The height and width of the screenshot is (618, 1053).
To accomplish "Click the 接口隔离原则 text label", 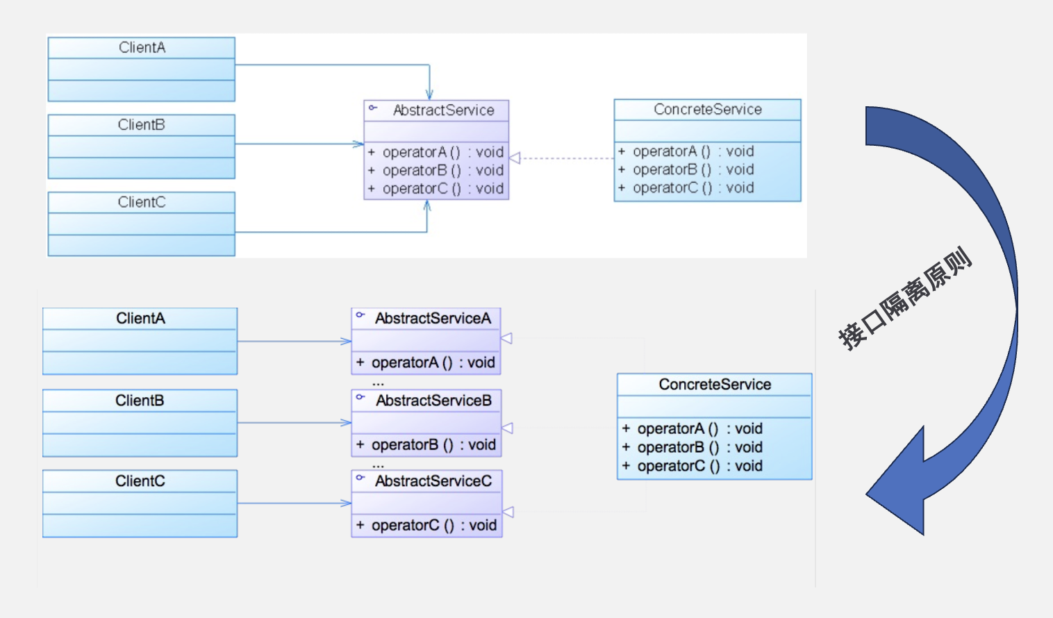I will tap(905, 298).
